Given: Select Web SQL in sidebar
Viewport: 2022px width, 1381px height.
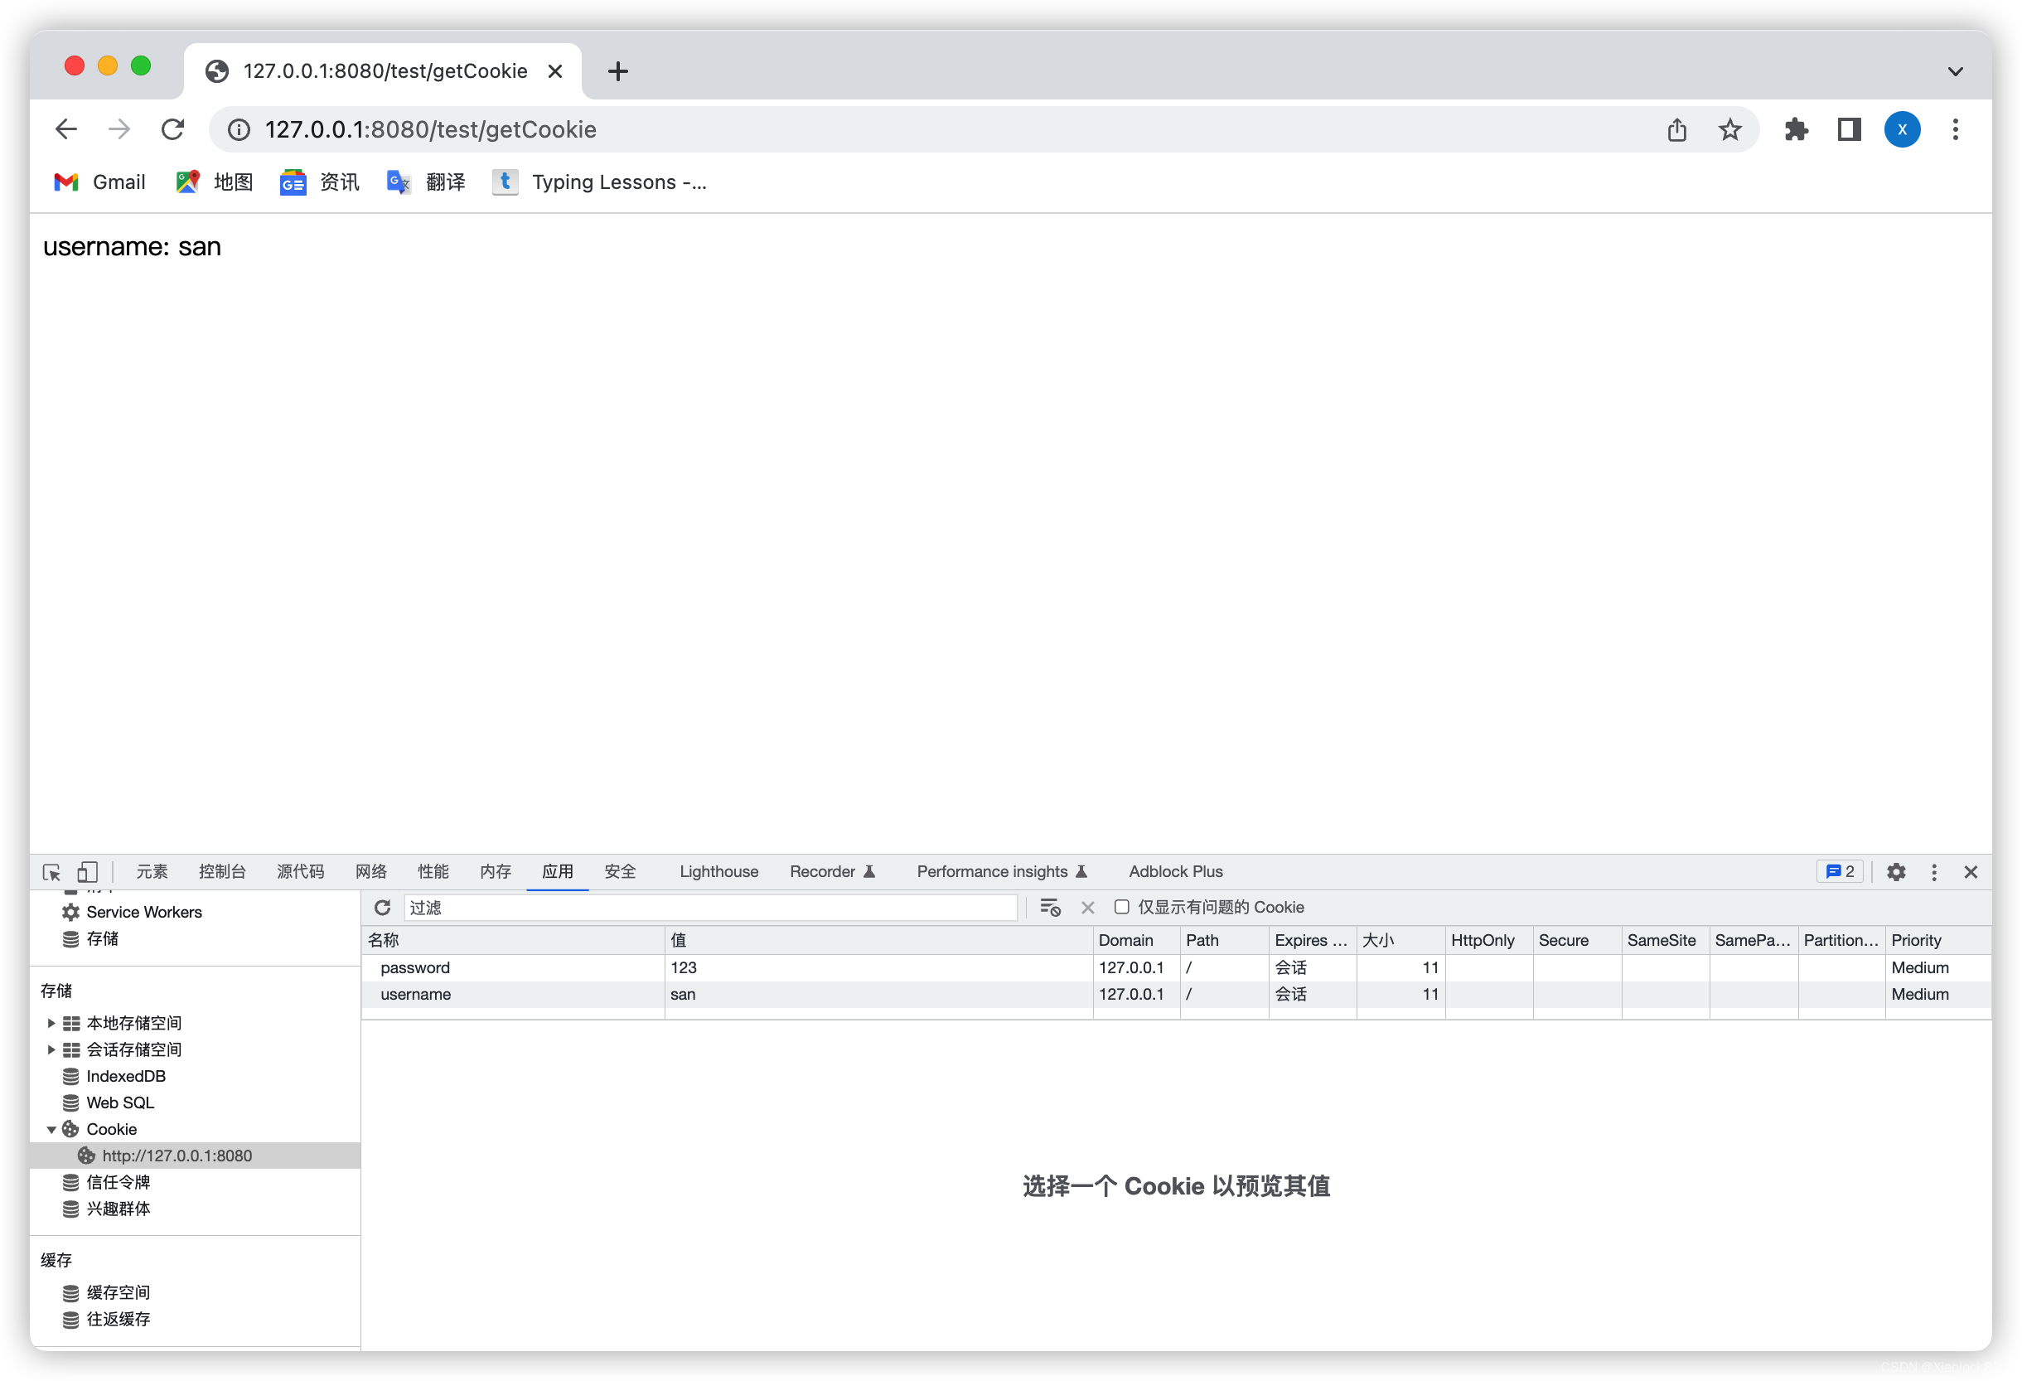Looking at the screenshot, I should tap(120, 1102).
